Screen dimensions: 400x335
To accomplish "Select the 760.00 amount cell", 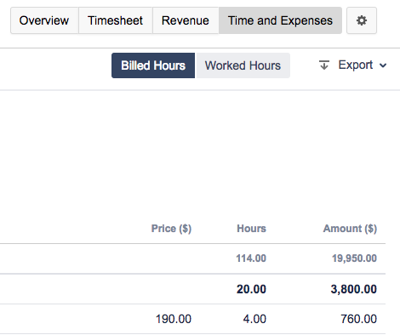I will click(359, 319).
